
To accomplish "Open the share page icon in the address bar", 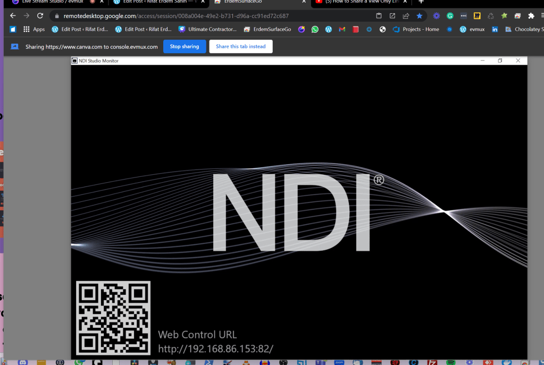I will (406, 15).
